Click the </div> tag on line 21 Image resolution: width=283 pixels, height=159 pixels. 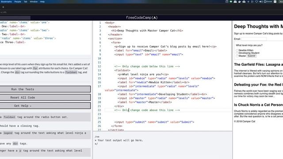[x=119, y=106]
